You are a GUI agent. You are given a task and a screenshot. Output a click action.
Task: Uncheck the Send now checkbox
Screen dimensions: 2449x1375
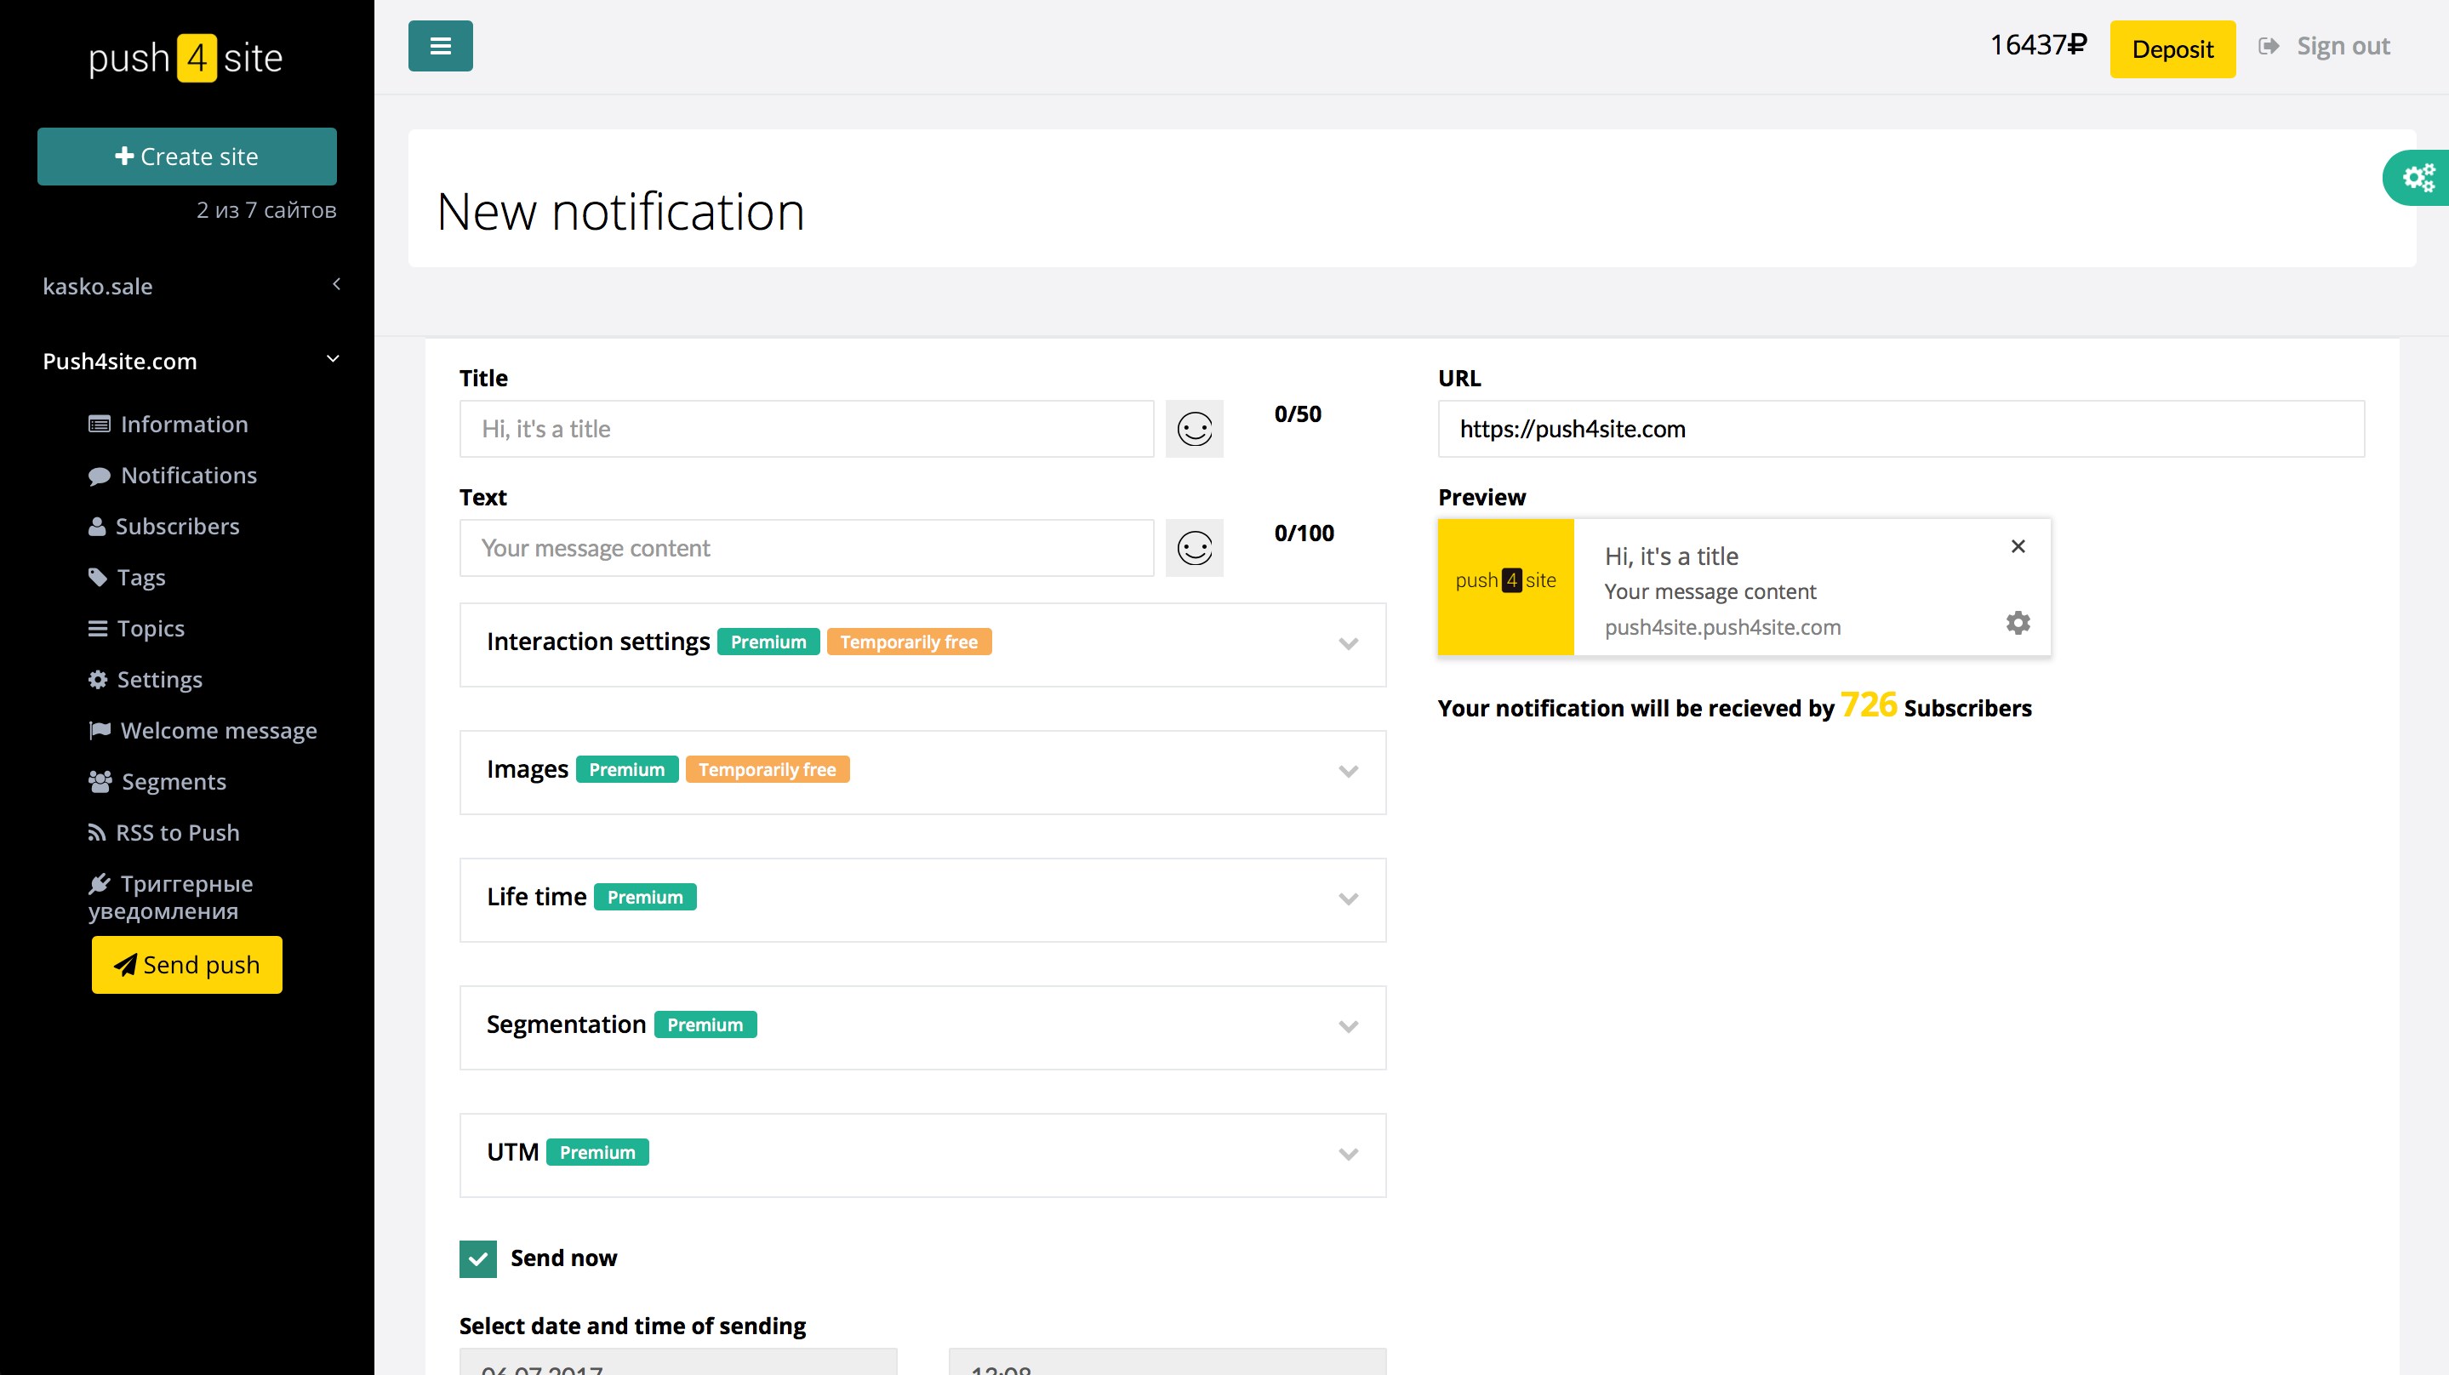click(478, 1258)
